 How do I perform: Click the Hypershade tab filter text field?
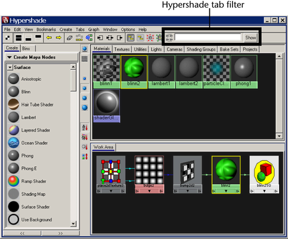point(208,38)
